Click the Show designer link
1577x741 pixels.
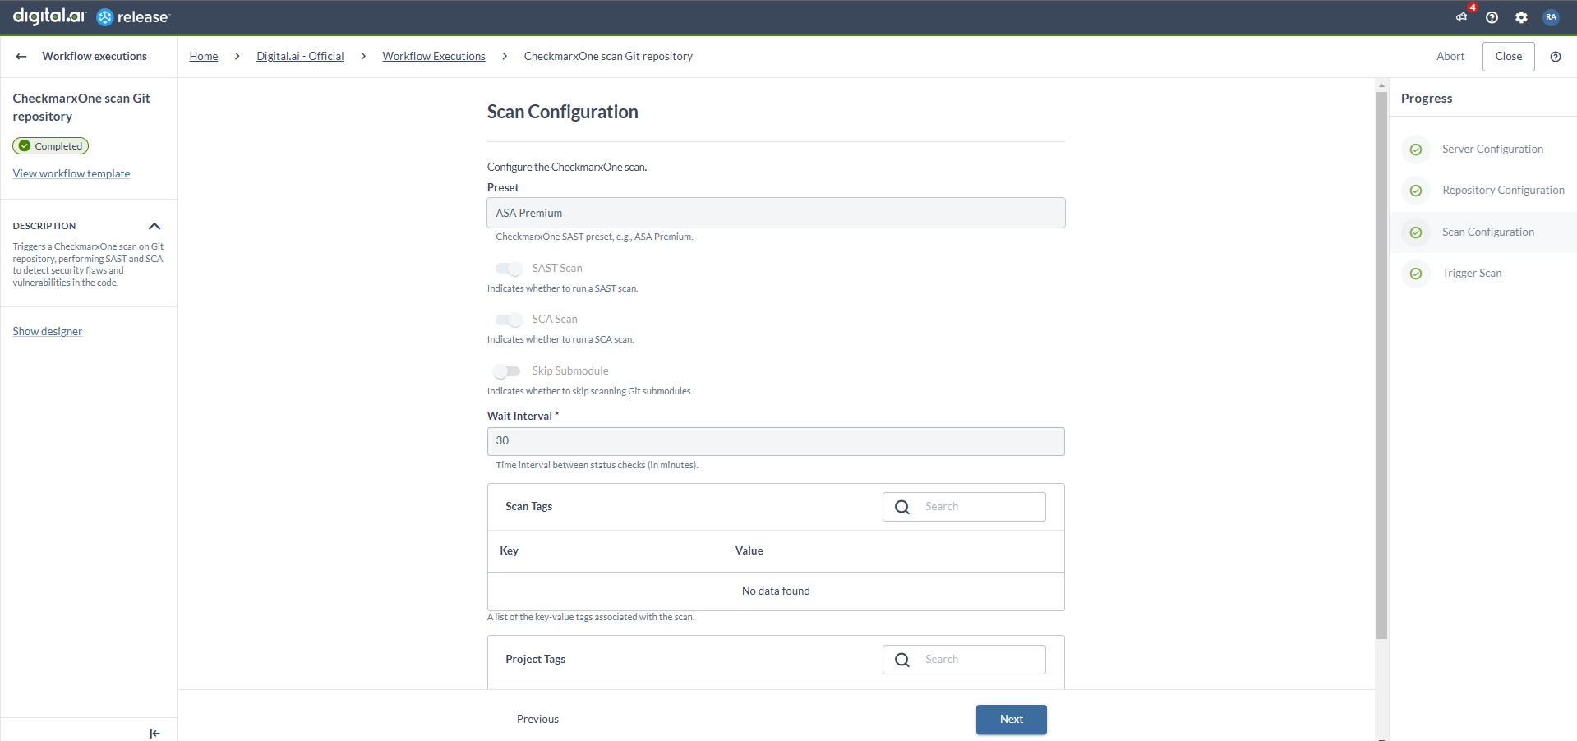(48, 331)
